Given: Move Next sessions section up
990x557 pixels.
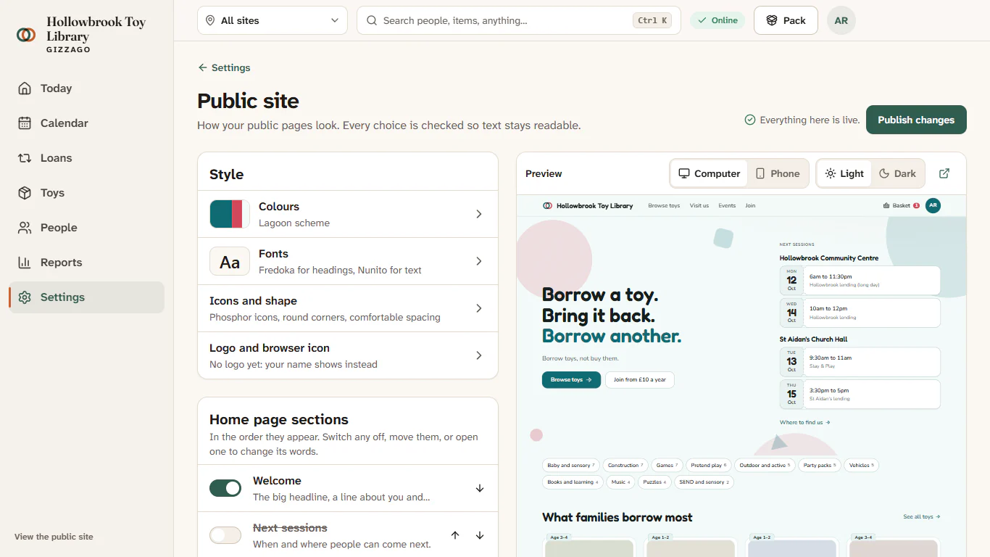Looking at the screenshot, I should (x=455, y=535).
